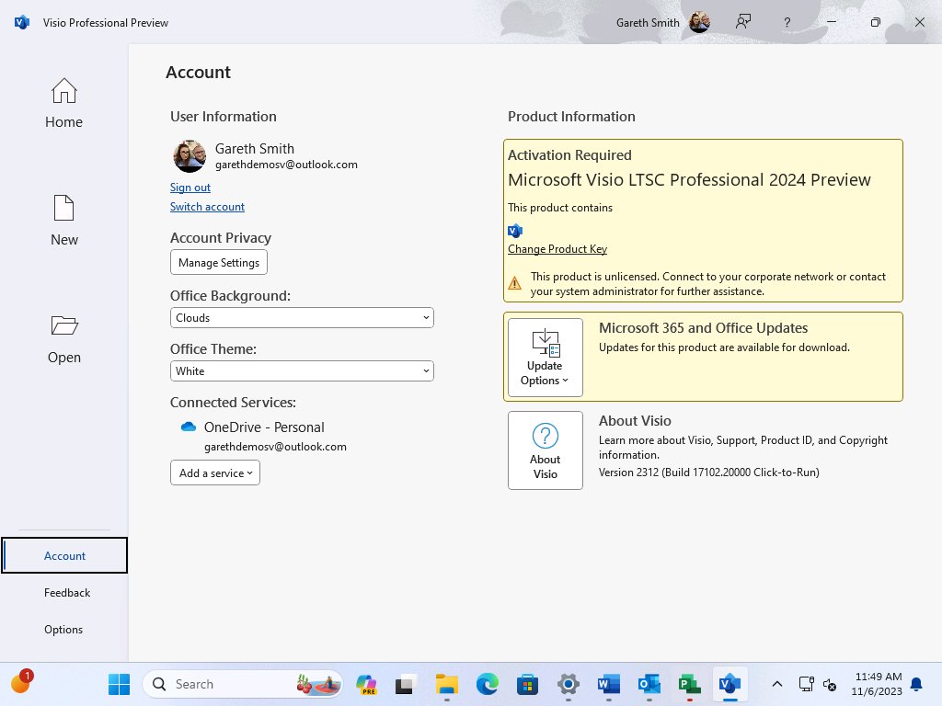The image size is (942, 706).
Task: Click Gareth Smith's profile picture
Action: [x=189, y=156]
